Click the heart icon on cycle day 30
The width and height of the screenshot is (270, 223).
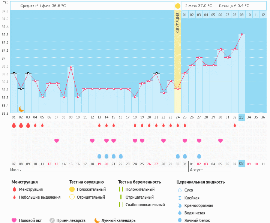[x=220, y=141]
